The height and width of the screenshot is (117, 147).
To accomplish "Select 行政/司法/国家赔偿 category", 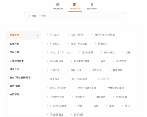I will click(x=20, y=77).
